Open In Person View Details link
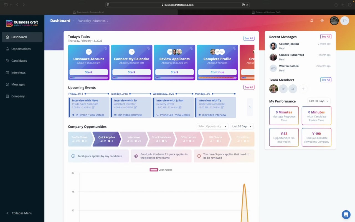 click(90, 115)
